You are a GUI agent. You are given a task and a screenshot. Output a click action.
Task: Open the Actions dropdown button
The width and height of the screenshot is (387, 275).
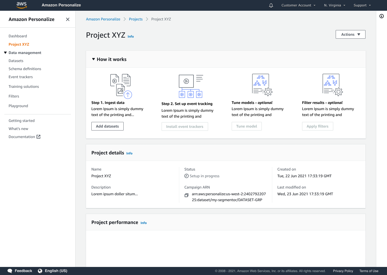350,34
